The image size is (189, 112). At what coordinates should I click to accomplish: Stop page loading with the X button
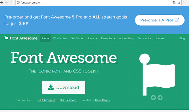[12, 2]
